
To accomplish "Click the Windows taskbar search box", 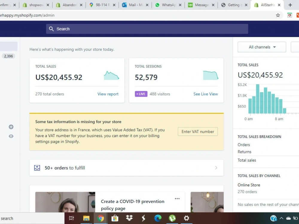I will point(32,218).
